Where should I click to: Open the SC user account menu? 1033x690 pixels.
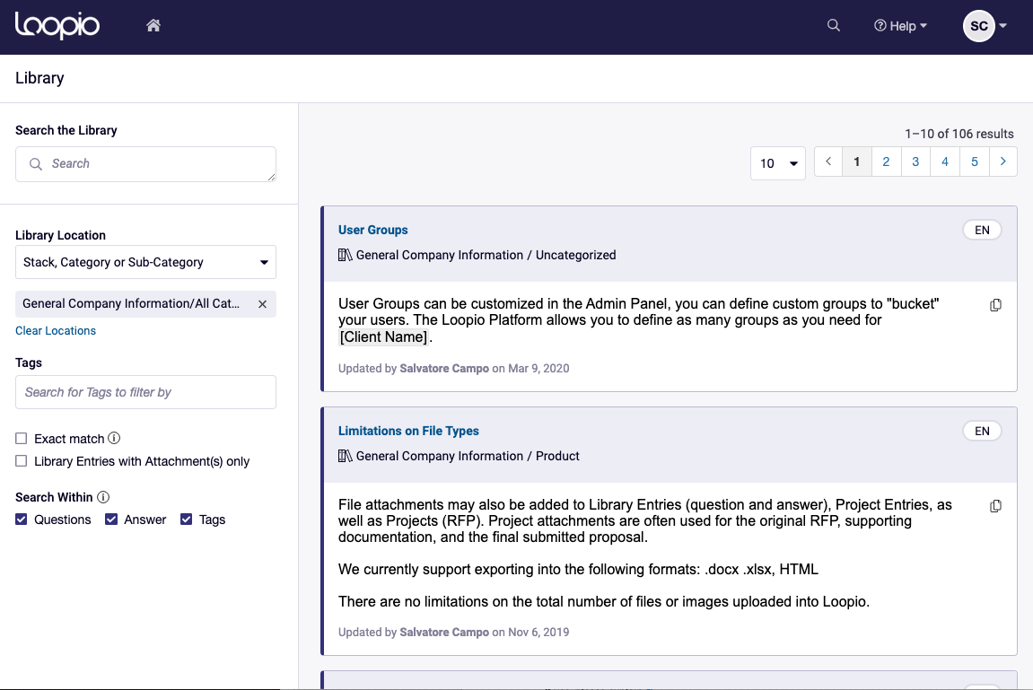tap(985, 26)
